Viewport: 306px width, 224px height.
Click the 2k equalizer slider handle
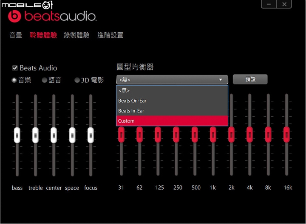pos(232,134)
